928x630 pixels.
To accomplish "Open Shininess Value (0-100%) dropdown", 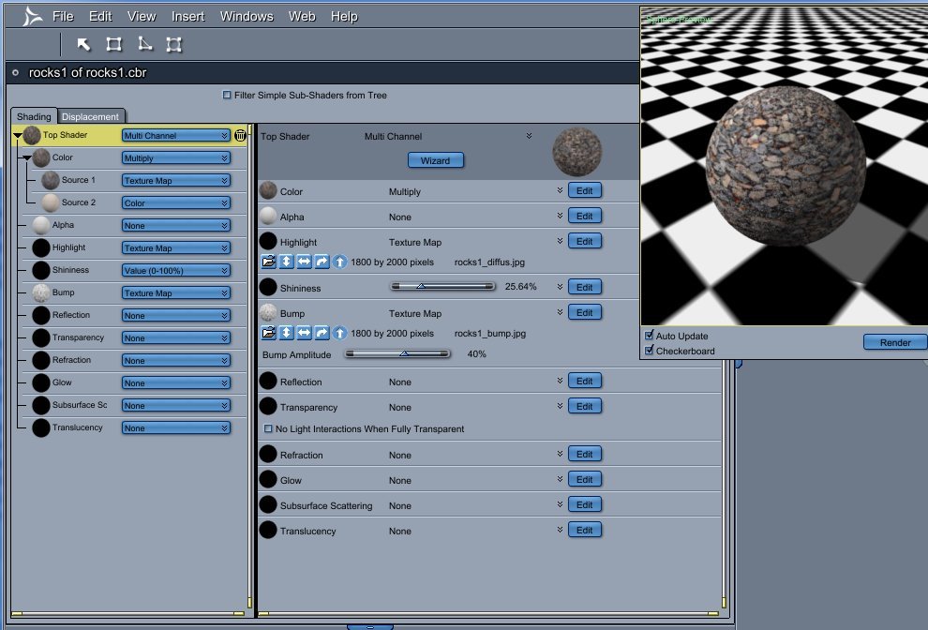I will tap(176, 271).
